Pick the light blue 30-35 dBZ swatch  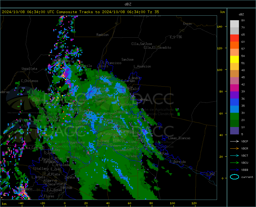[234, 109]
